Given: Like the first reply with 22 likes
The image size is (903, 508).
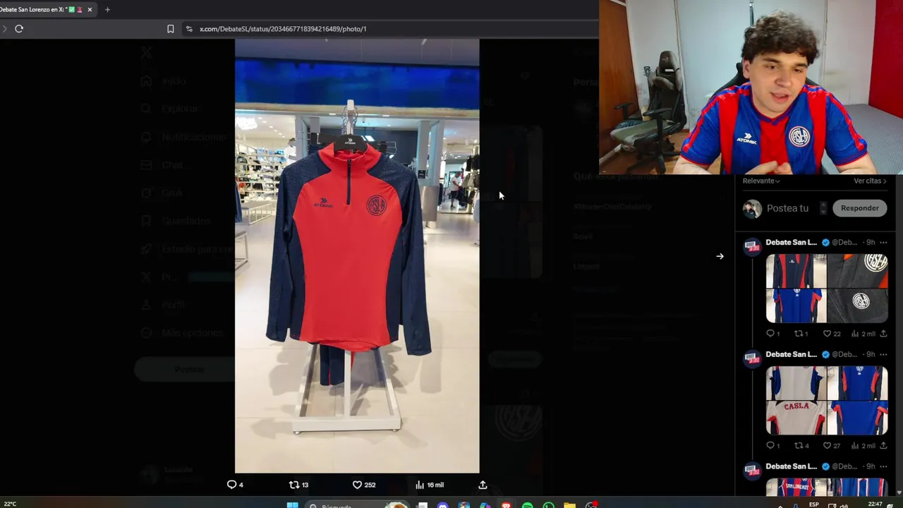Looking at the screenshot, I should [x=831, y=334].
